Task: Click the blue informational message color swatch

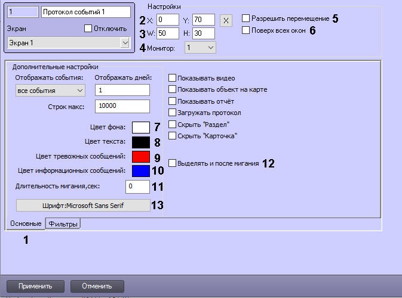Action: coord(140,172)
